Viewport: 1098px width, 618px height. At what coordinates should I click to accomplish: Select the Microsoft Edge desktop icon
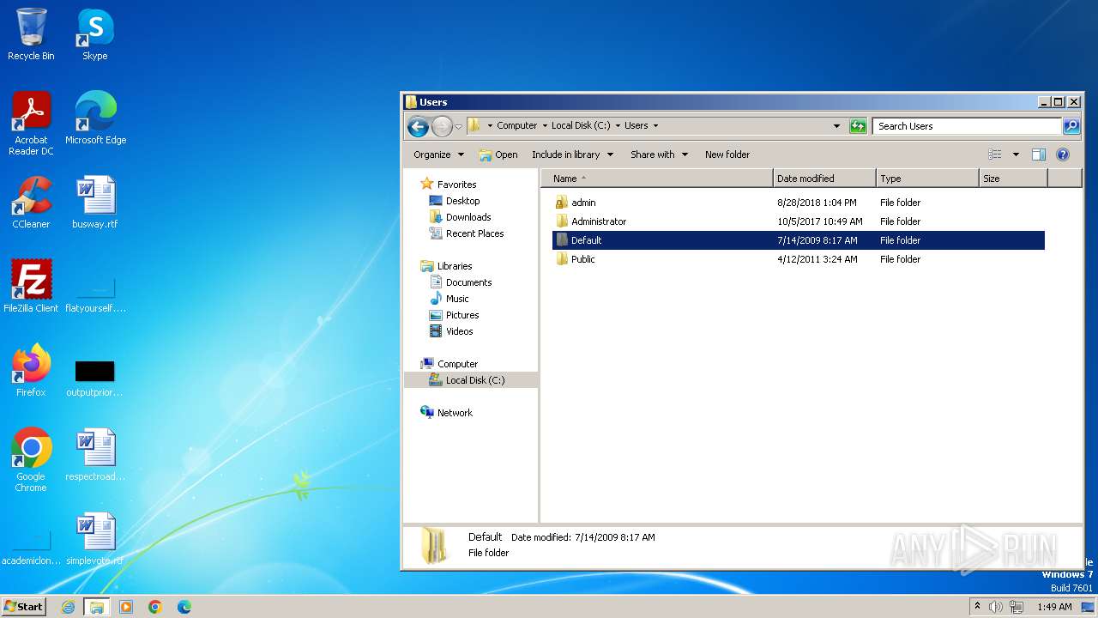point(95,118)
